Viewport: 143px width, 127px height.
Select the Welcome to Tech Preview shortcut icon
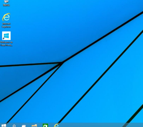pos(6,36)
